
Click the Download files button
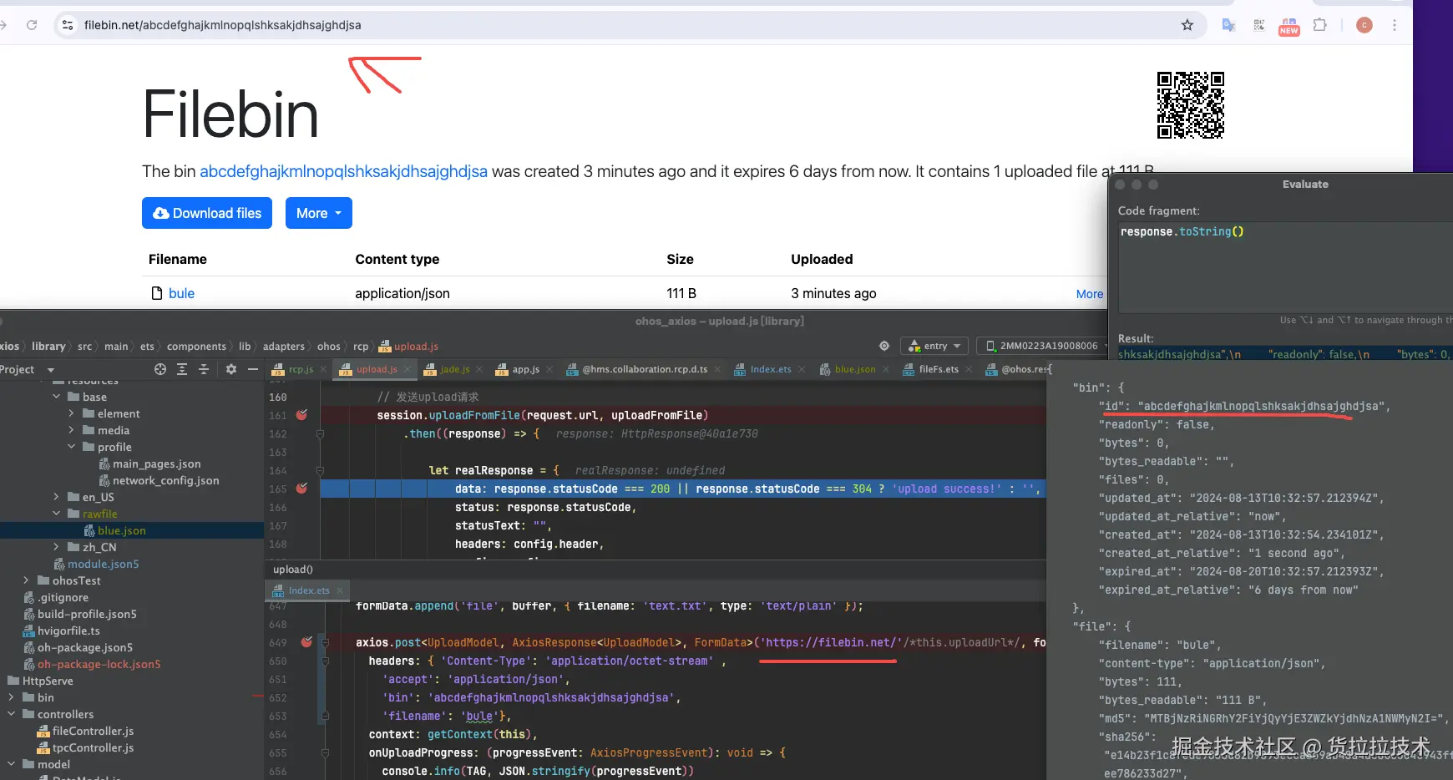(207, 213)
